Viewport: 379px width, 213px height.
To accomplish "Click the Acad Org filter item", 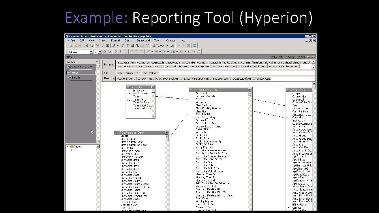I will (122, 79).
